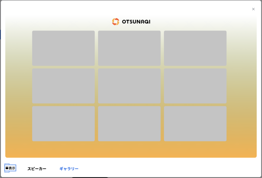Screen dimensions: 262x178
Task: Click the OTSUNAGI swirl logo icon
Action: click(x=116, y=22)
